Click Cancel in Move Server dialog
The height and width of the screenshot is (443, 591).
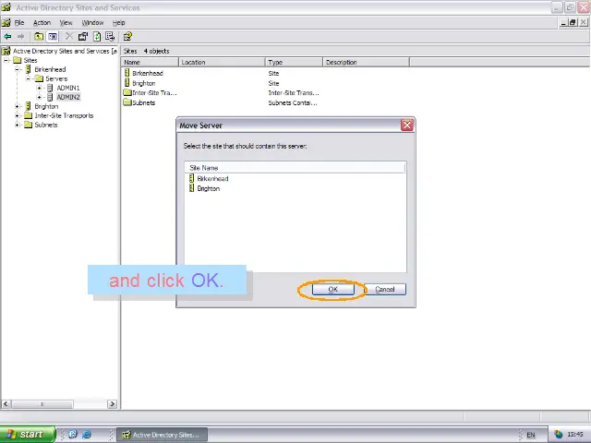tap(385, 289)
